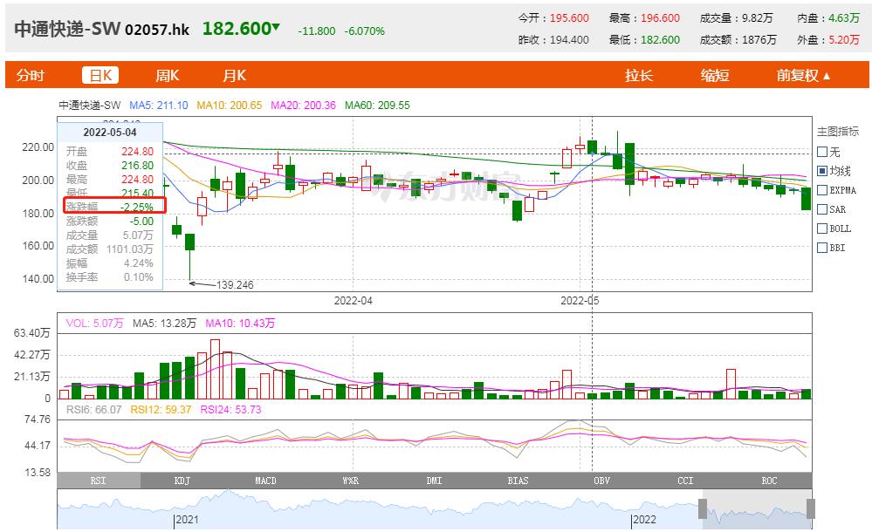
Task: Click the 今开 195.600 opening price
Action: coord(553,17)
